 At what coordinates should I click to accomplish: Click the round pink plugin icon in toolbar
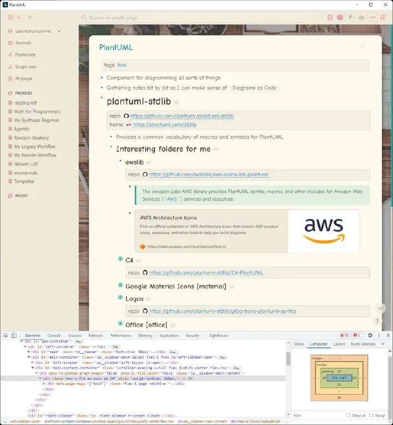[340, 17]
